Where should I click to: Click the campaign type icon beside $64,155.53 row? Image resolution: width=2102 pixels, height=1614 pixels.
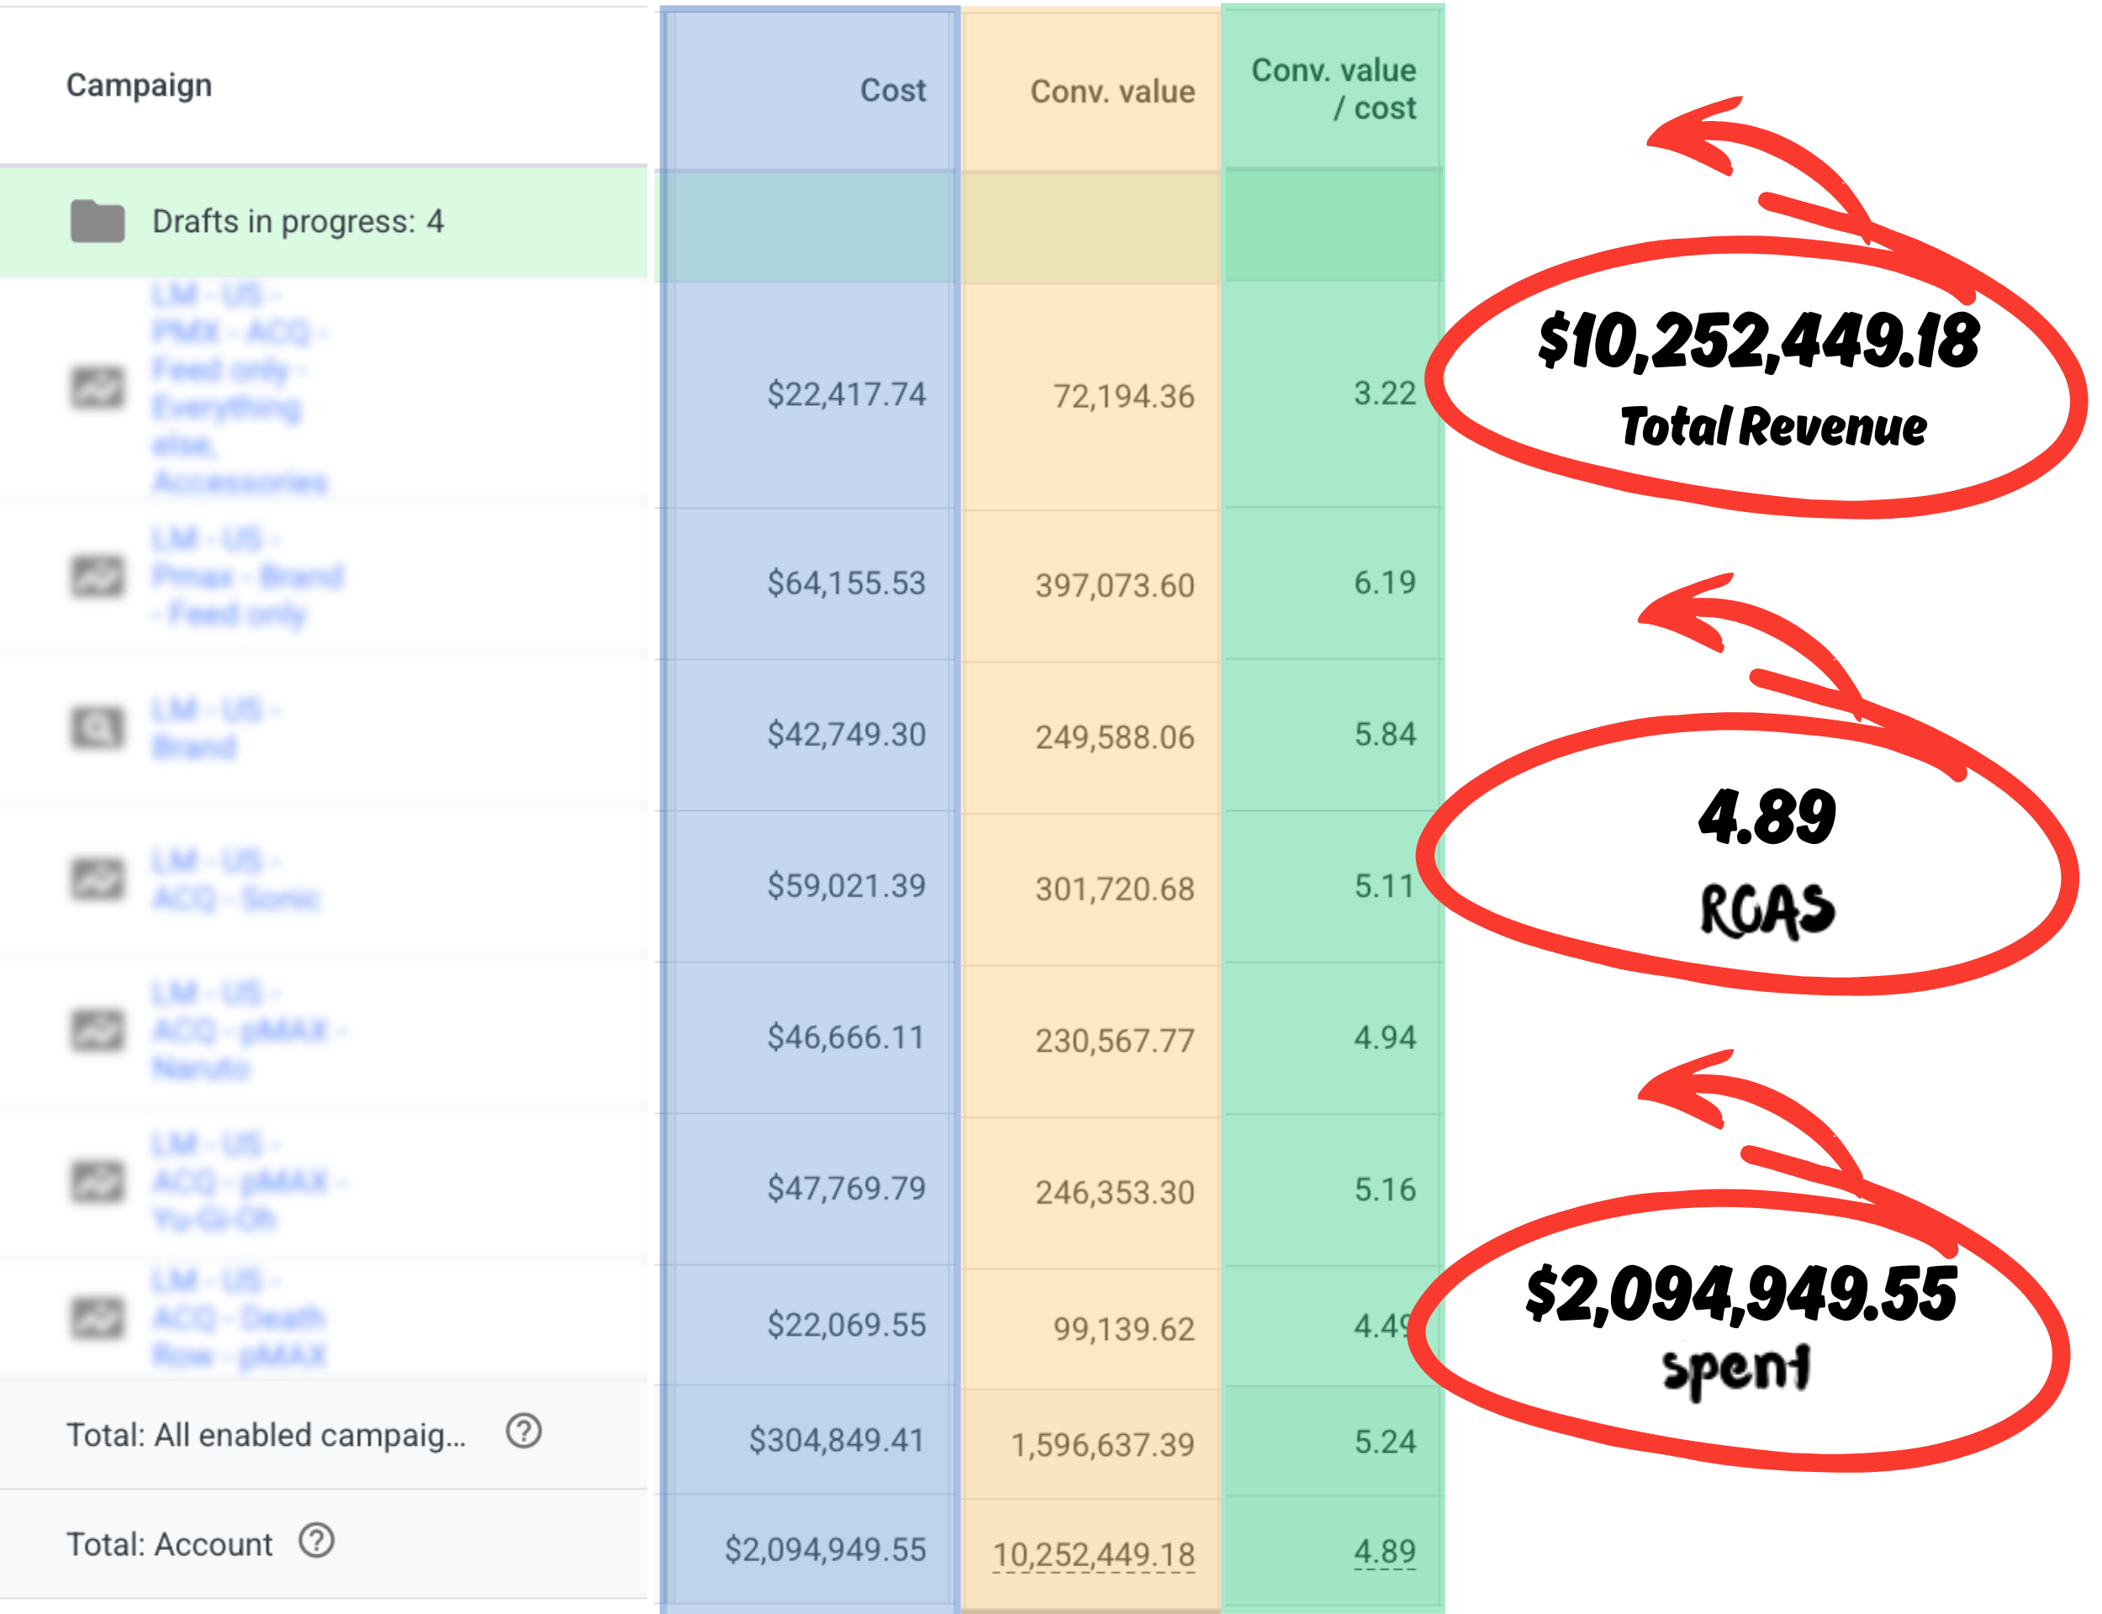pyautogui.click(x=97, y=576)
